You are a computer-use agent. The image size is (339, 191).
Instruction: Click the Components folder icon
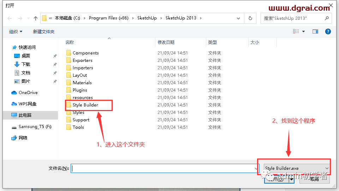tap(69, 53)
